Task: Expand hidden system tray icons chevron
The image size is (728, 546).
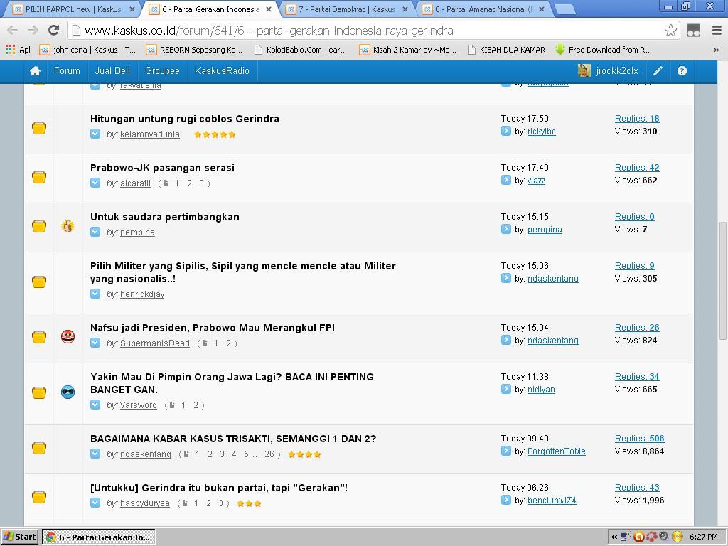Action: 614,537
